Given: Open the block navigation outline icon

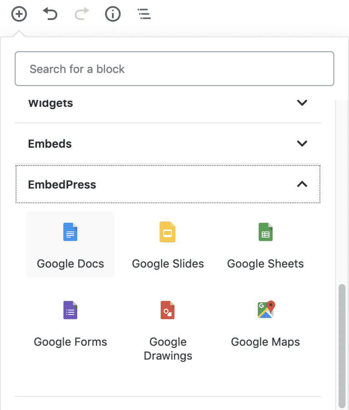Looking at the screenshot, I should click(144, 14).
